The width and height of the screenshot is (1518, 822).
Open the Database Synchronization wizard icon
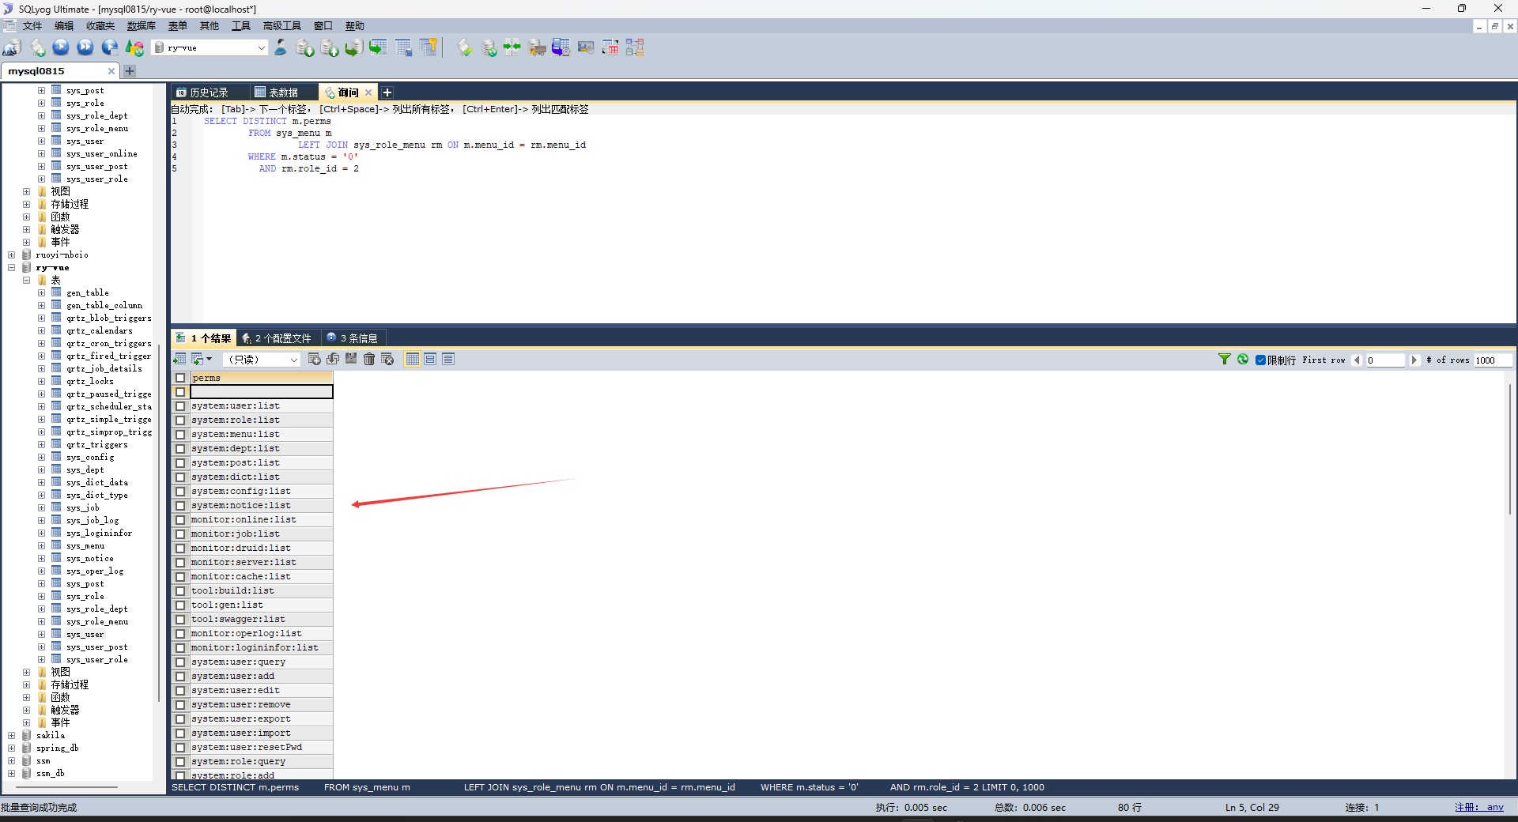click(489, 48)
